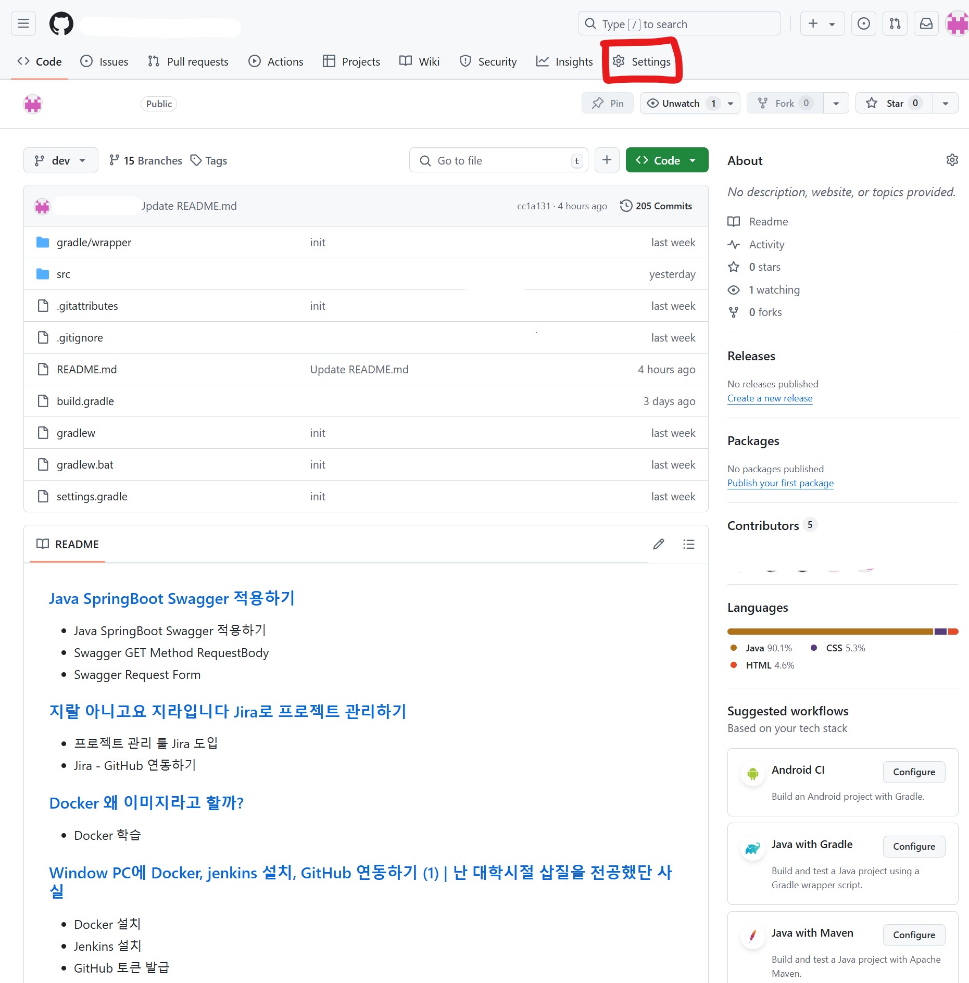Open the Contributors heading link
969x983 pixels.
point(772,525)
